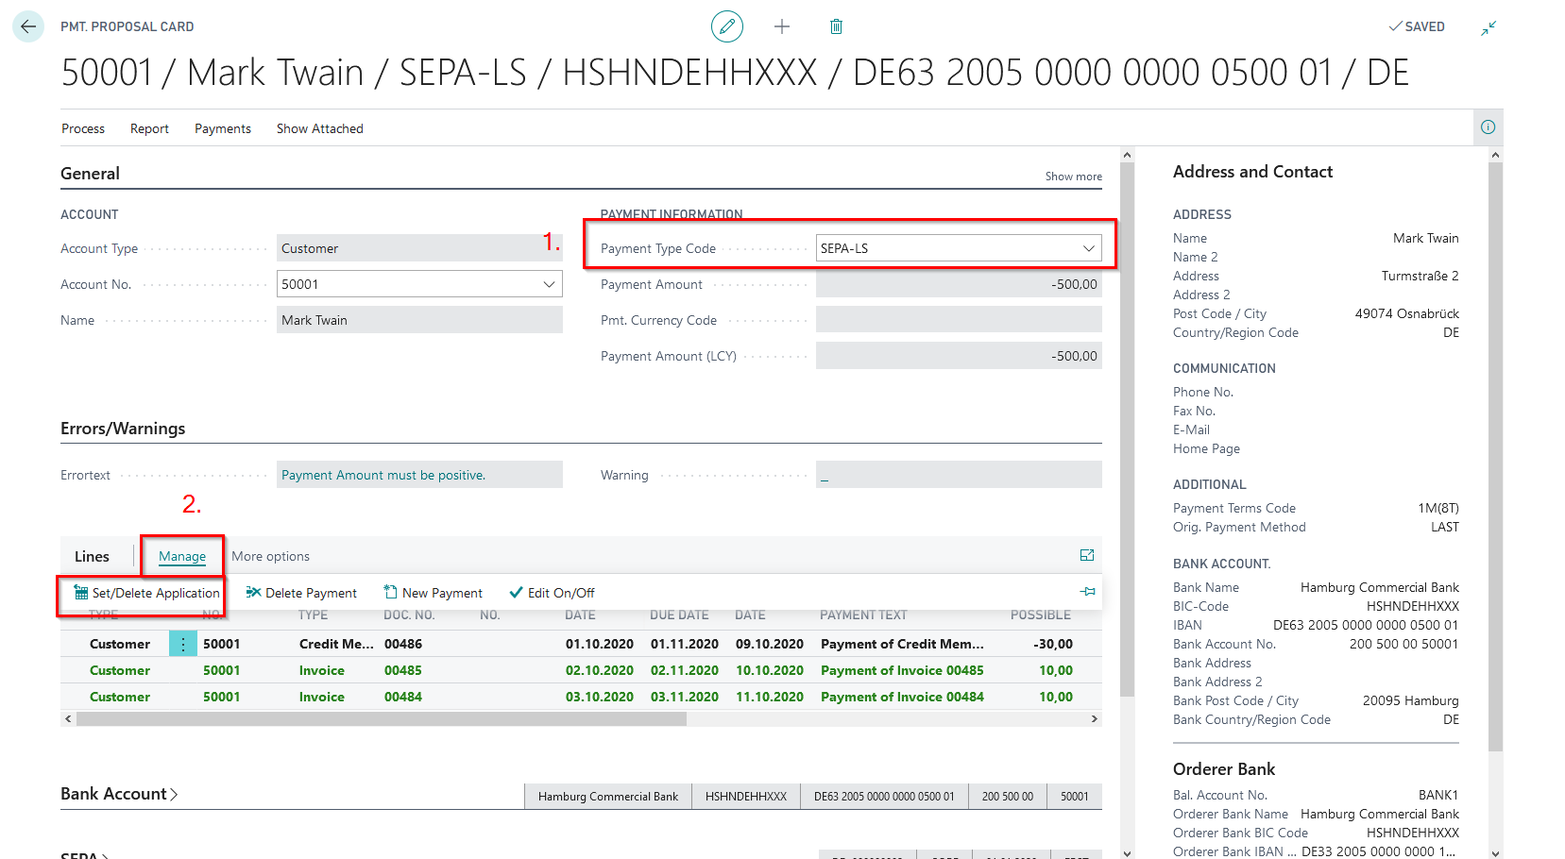Click the pin icon on Lines toolbar
The height and width of the screenshot is (859, 1565).
1088,592
